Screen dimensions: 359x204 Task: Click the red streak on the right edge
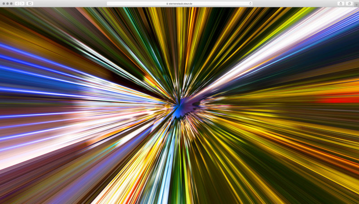pyautogui.click(x=346, y=100)
